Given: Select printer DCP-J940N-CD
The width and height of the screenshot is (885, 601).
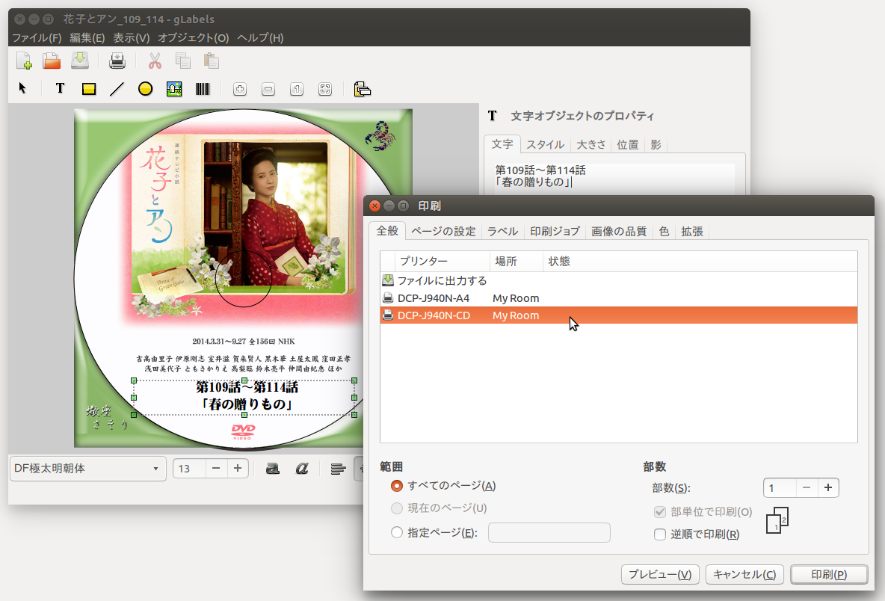Looking at the screenshot, I should pyautogui.click(x=619, y=315).
